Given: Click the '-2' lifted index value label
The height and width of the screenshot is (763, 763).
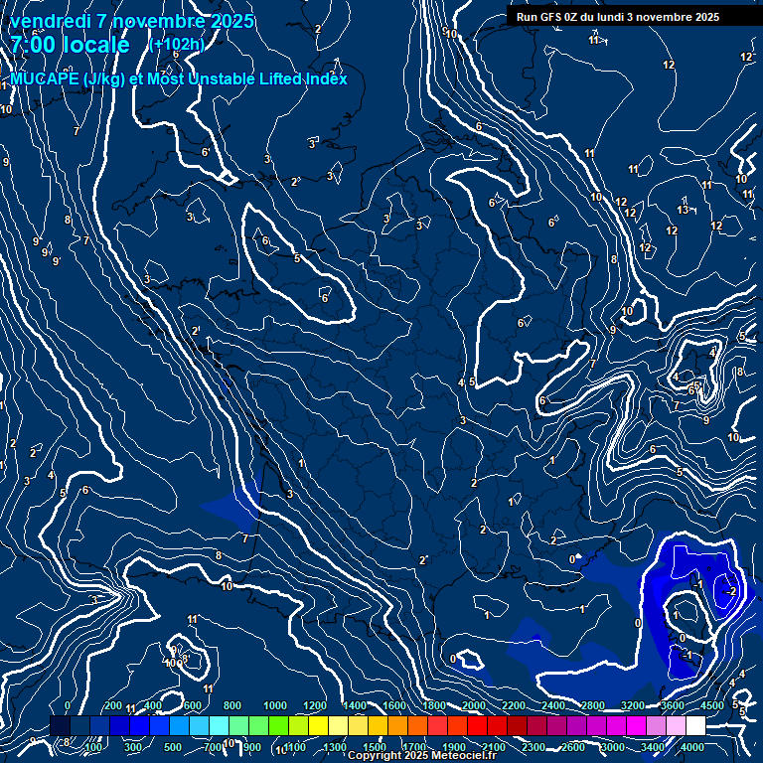Looking at the screenshot, I should (731, 591).
